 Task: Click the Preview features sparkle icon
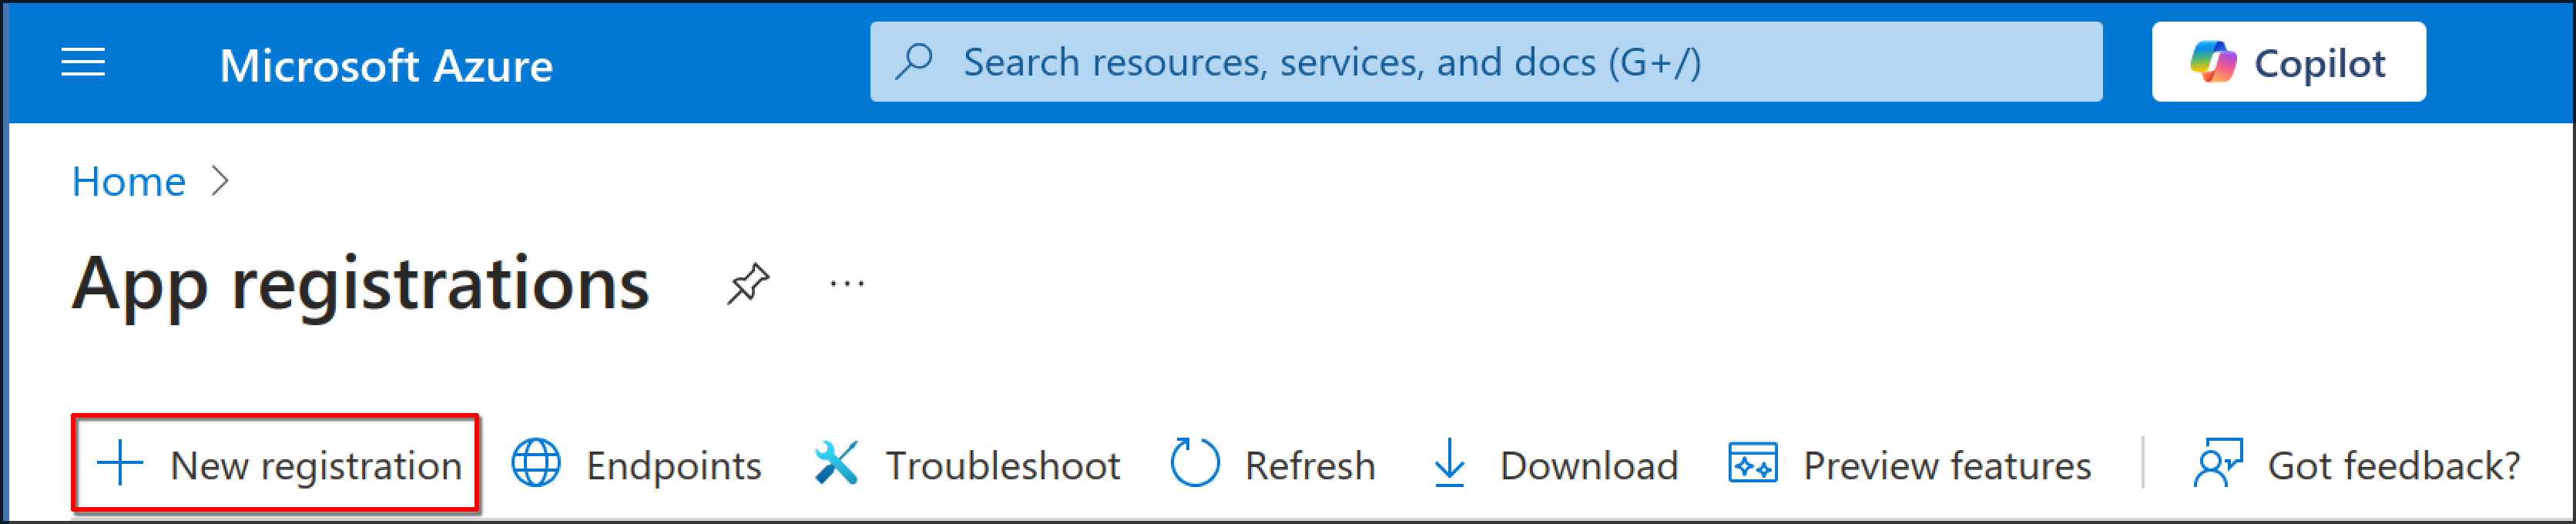point(1752,464)
